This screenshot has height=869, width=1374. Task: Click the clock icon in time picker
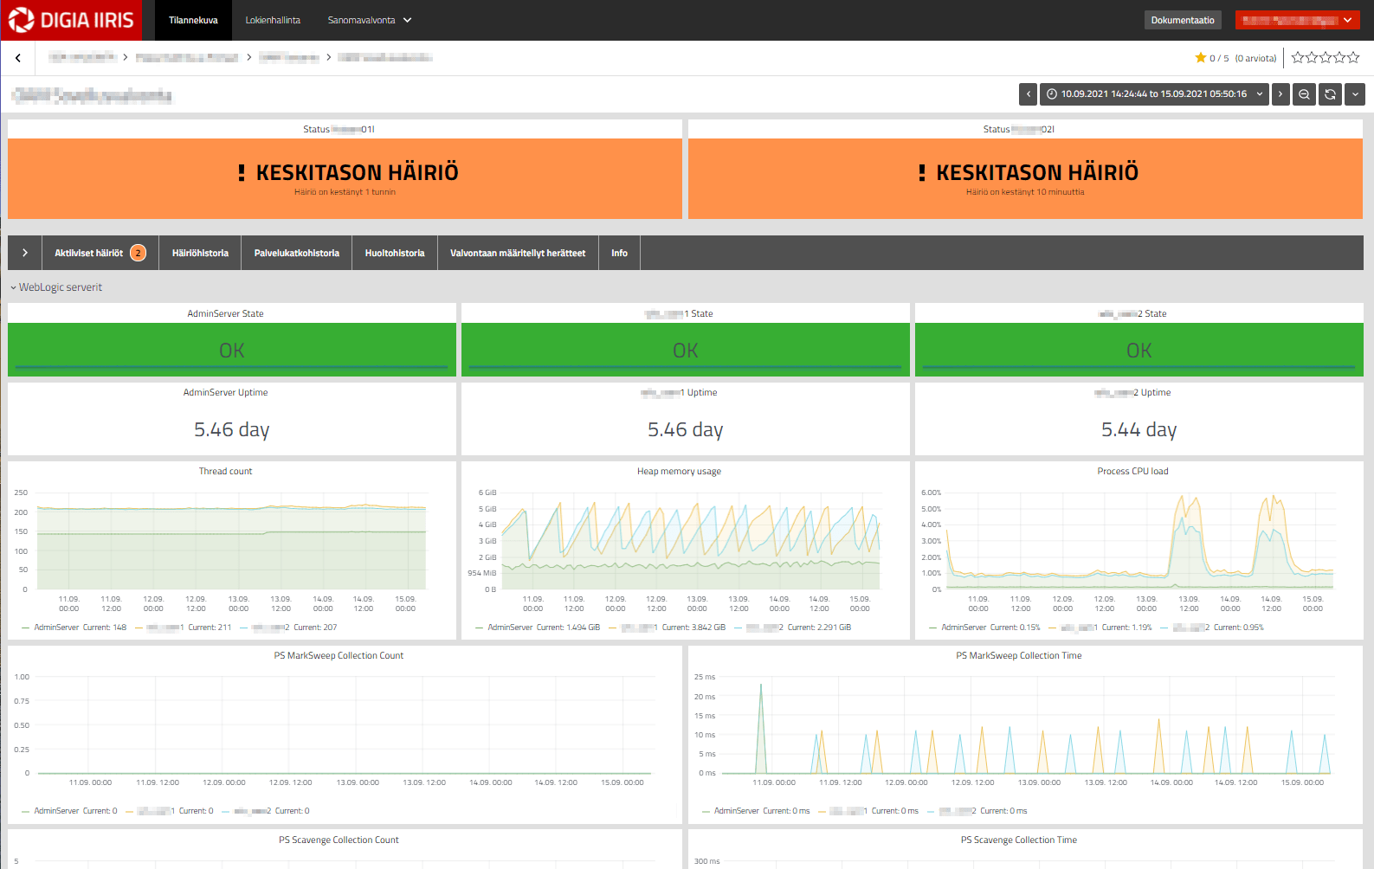[x=1052, y=94]
